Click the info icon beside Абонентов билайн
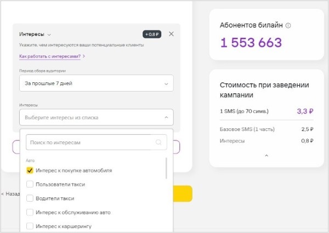The image size is (329, 233). click(x=288, y=25)
